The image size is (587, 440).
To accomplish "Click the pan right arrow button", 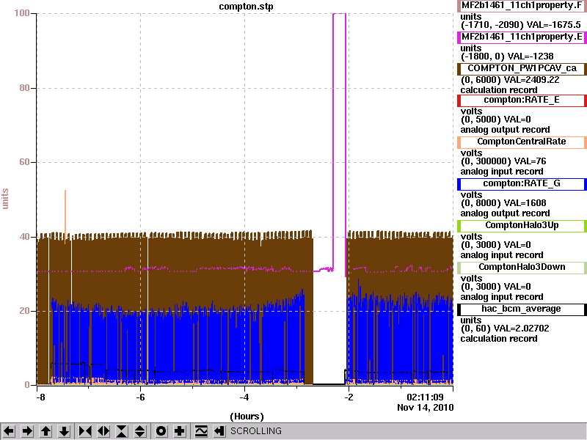I will (x=27, y=431).
